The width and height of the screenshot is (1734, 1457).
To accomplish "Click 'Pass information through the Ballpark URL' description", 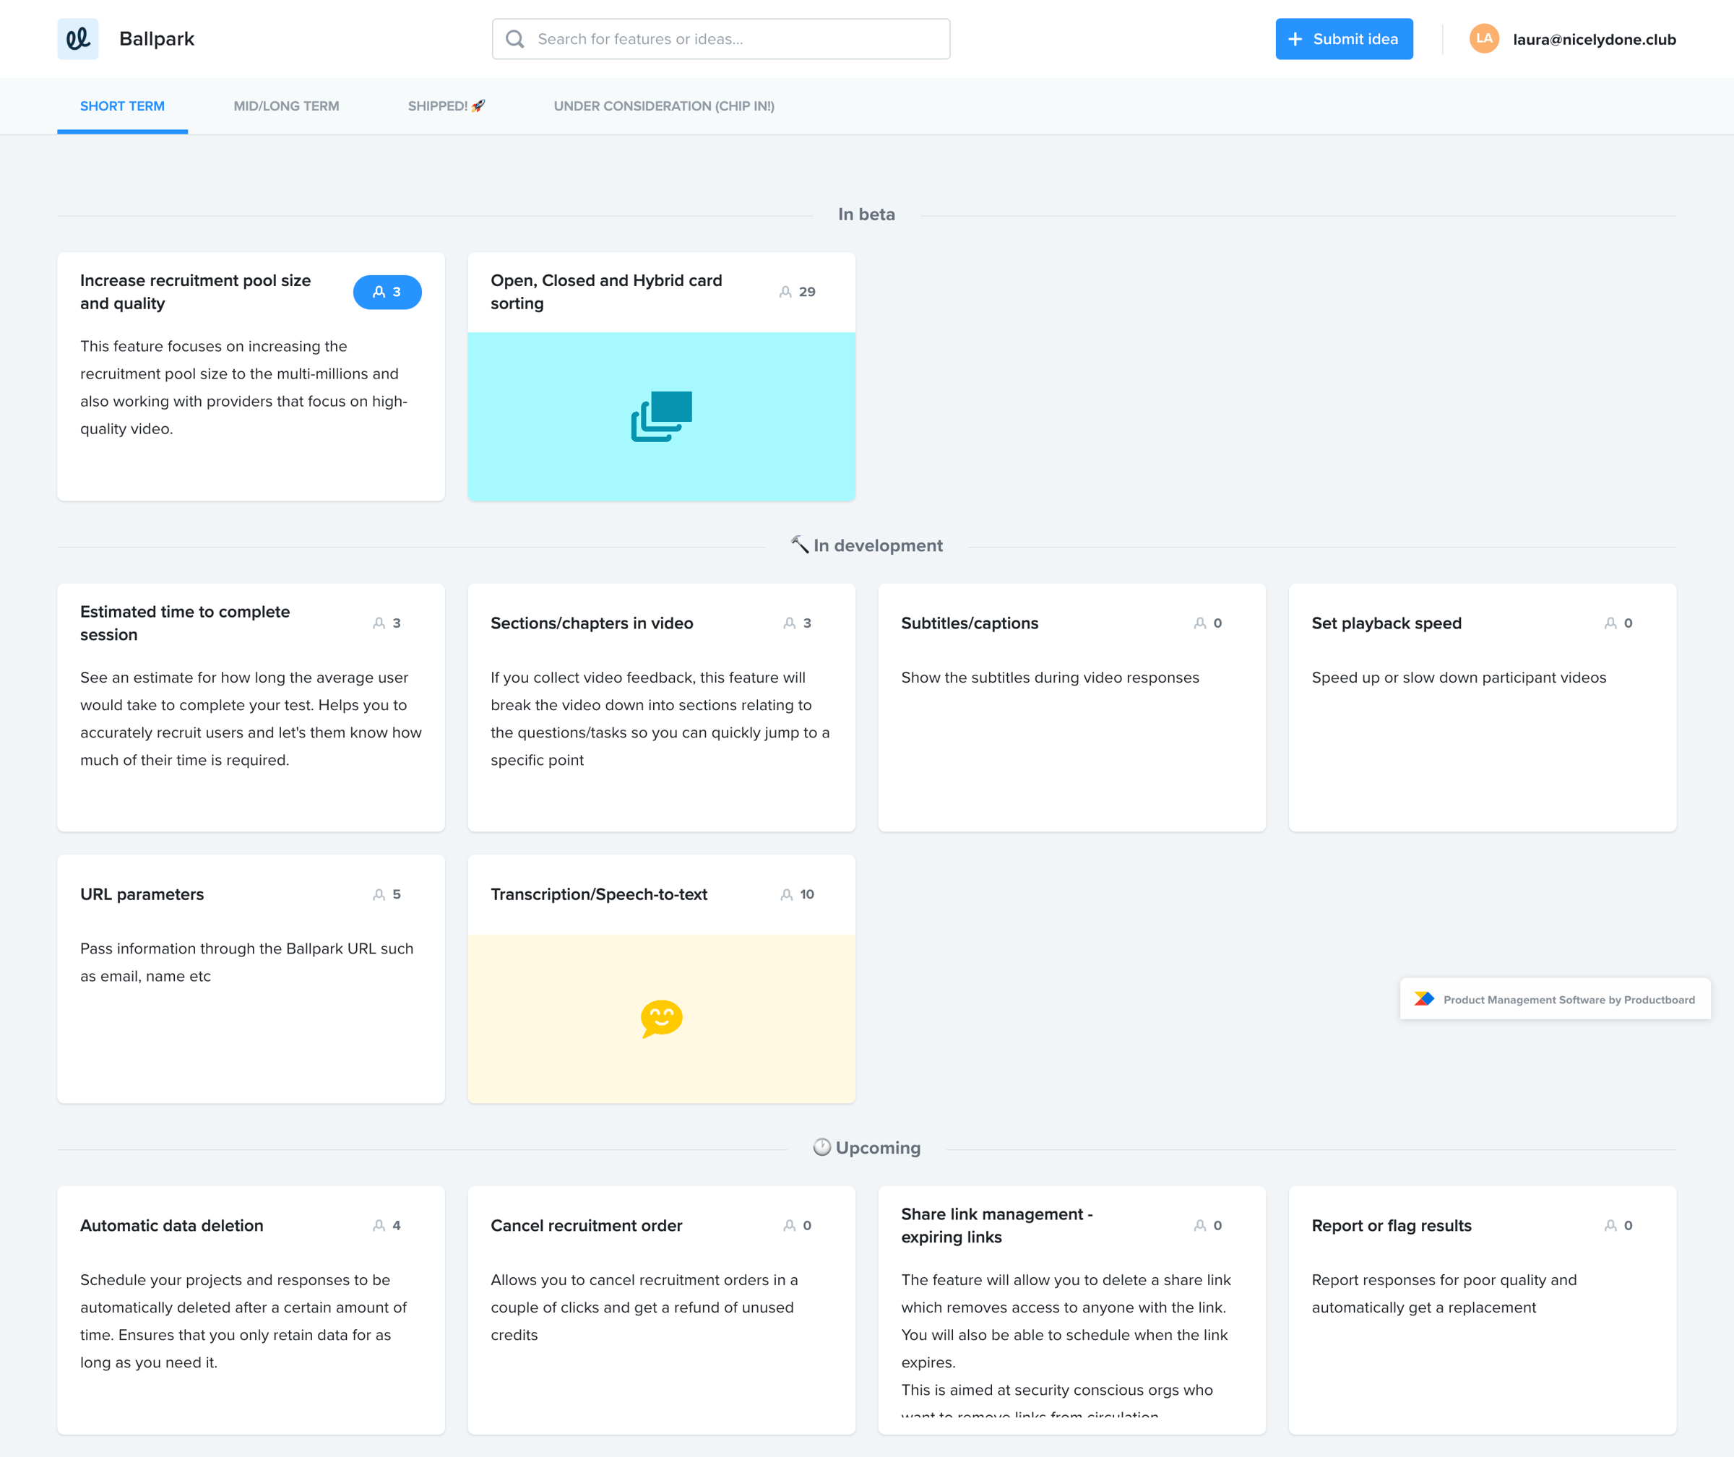I will (246, 962).
